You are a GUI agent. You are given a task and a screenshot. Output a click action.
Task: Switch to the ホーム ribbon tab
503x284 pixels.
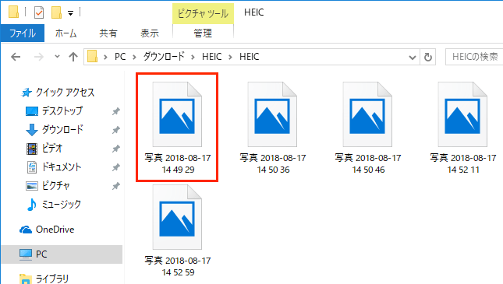(66, 33)
